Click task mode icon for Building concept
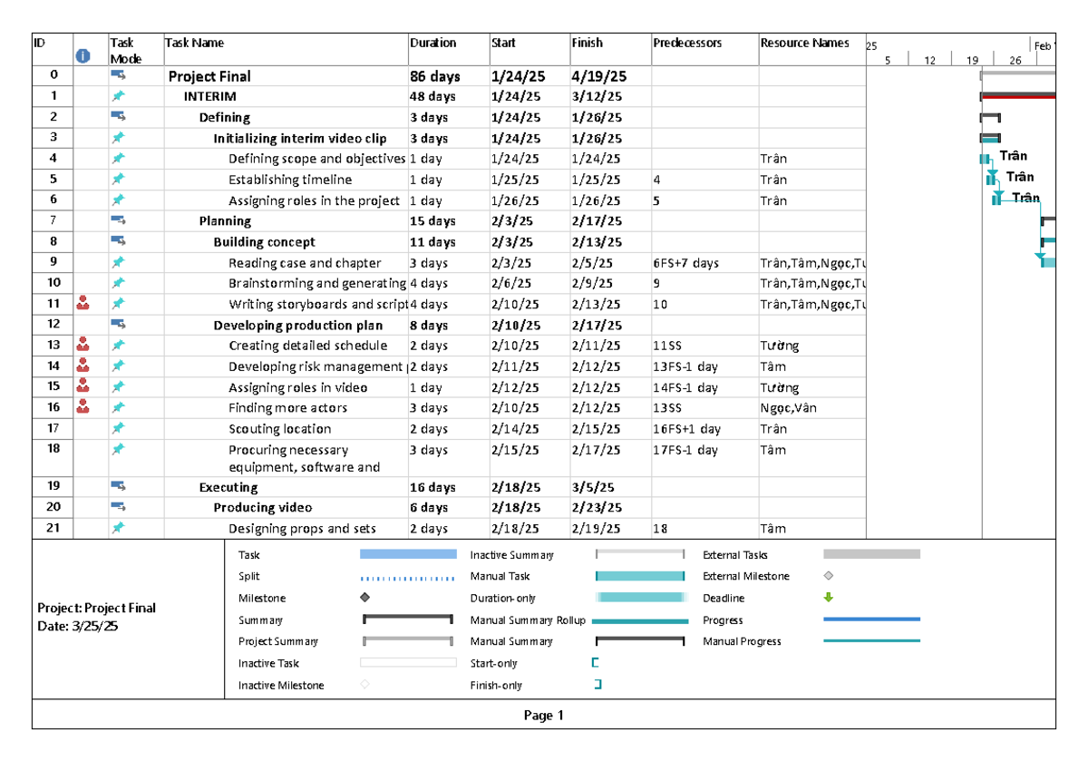 click(x=118, y=241)
